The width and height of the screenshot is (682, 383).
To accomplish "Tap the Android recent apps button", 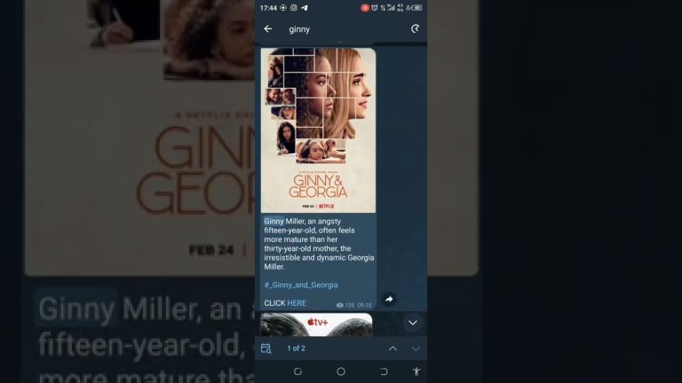I will click(298, 371).
